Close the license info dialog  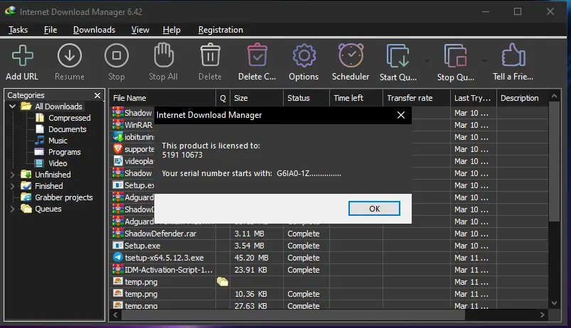401,115
